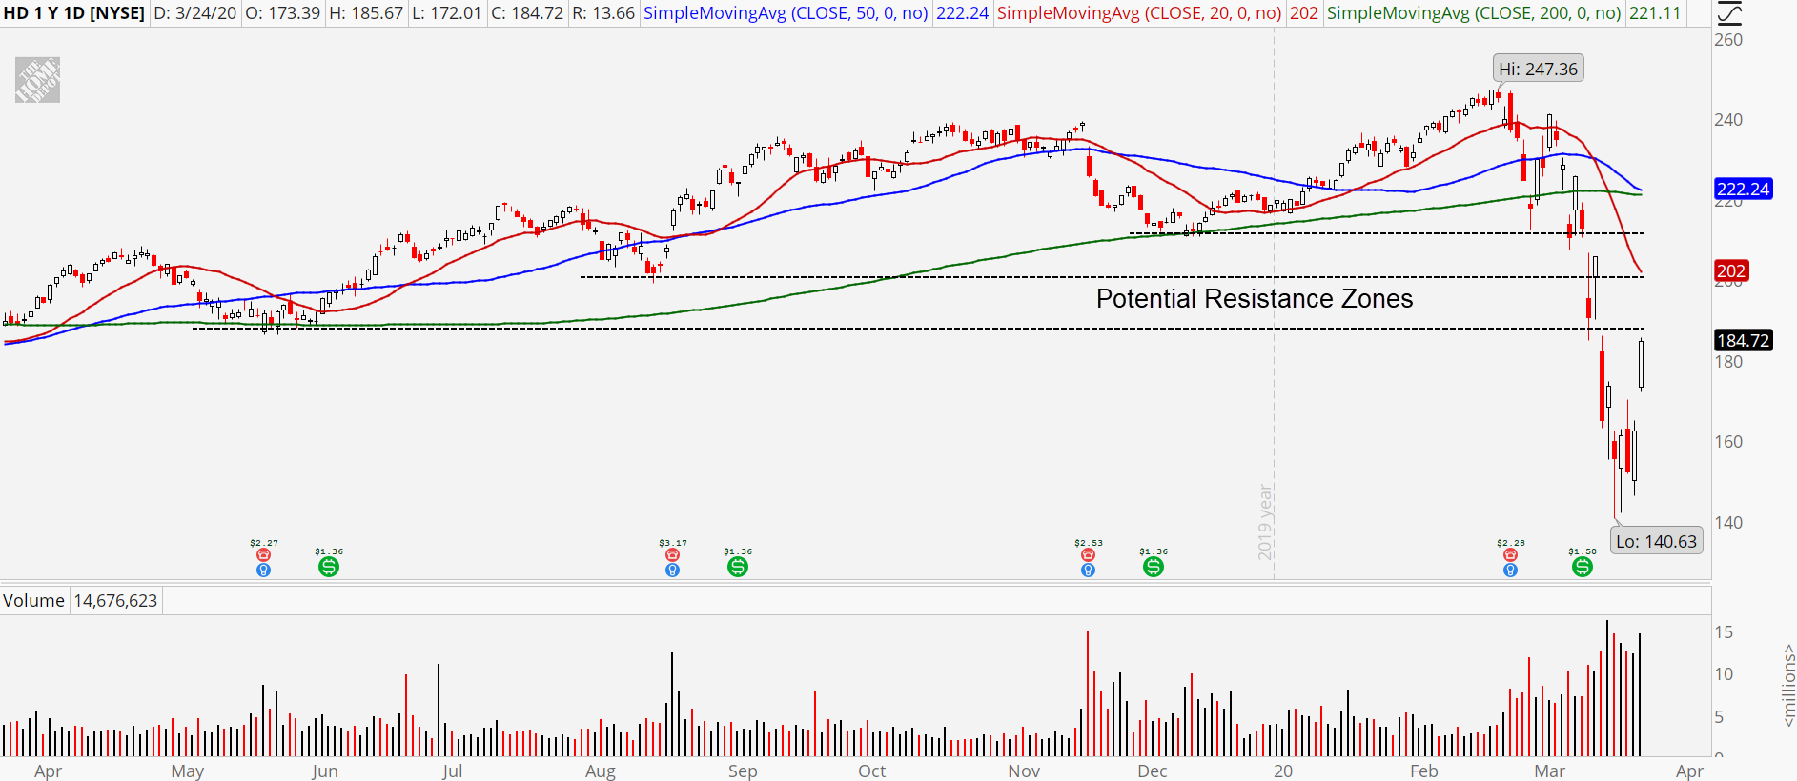Click the black 184.72 last-price bubble
The width and height of the screenshot is (1797, 781).
coord(1743,340)
